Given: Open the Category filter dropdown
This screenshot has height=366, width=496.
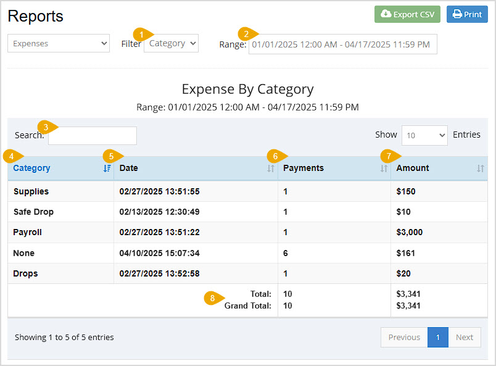Looking at the screenshot, I should [171, 43].
